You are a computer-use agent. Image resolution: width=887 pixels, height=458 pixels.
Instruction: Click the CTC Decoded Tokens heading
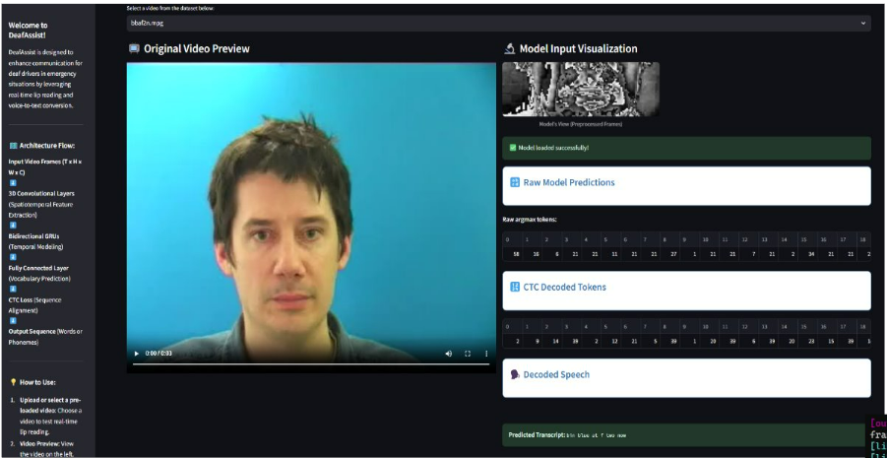coord(564,287)
